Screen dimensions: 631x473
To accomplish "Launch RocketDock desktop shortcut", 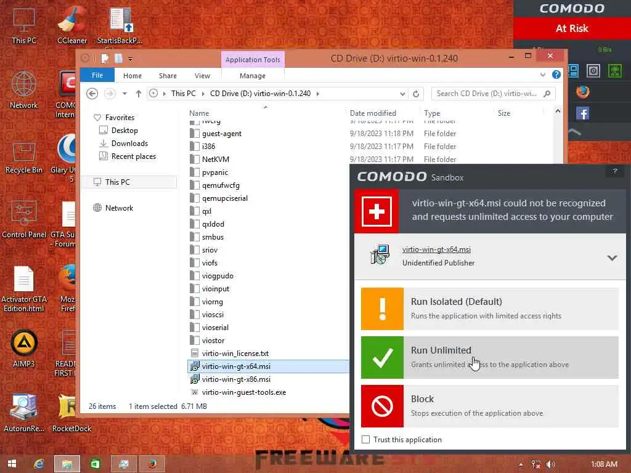I will [x=71, y=412].
